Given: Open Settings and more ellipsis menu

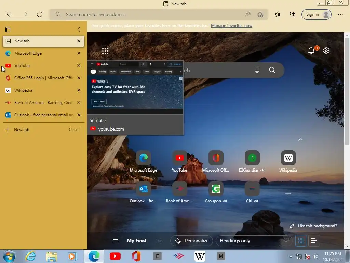Looking at the screenshot, I should coord(340,14).
